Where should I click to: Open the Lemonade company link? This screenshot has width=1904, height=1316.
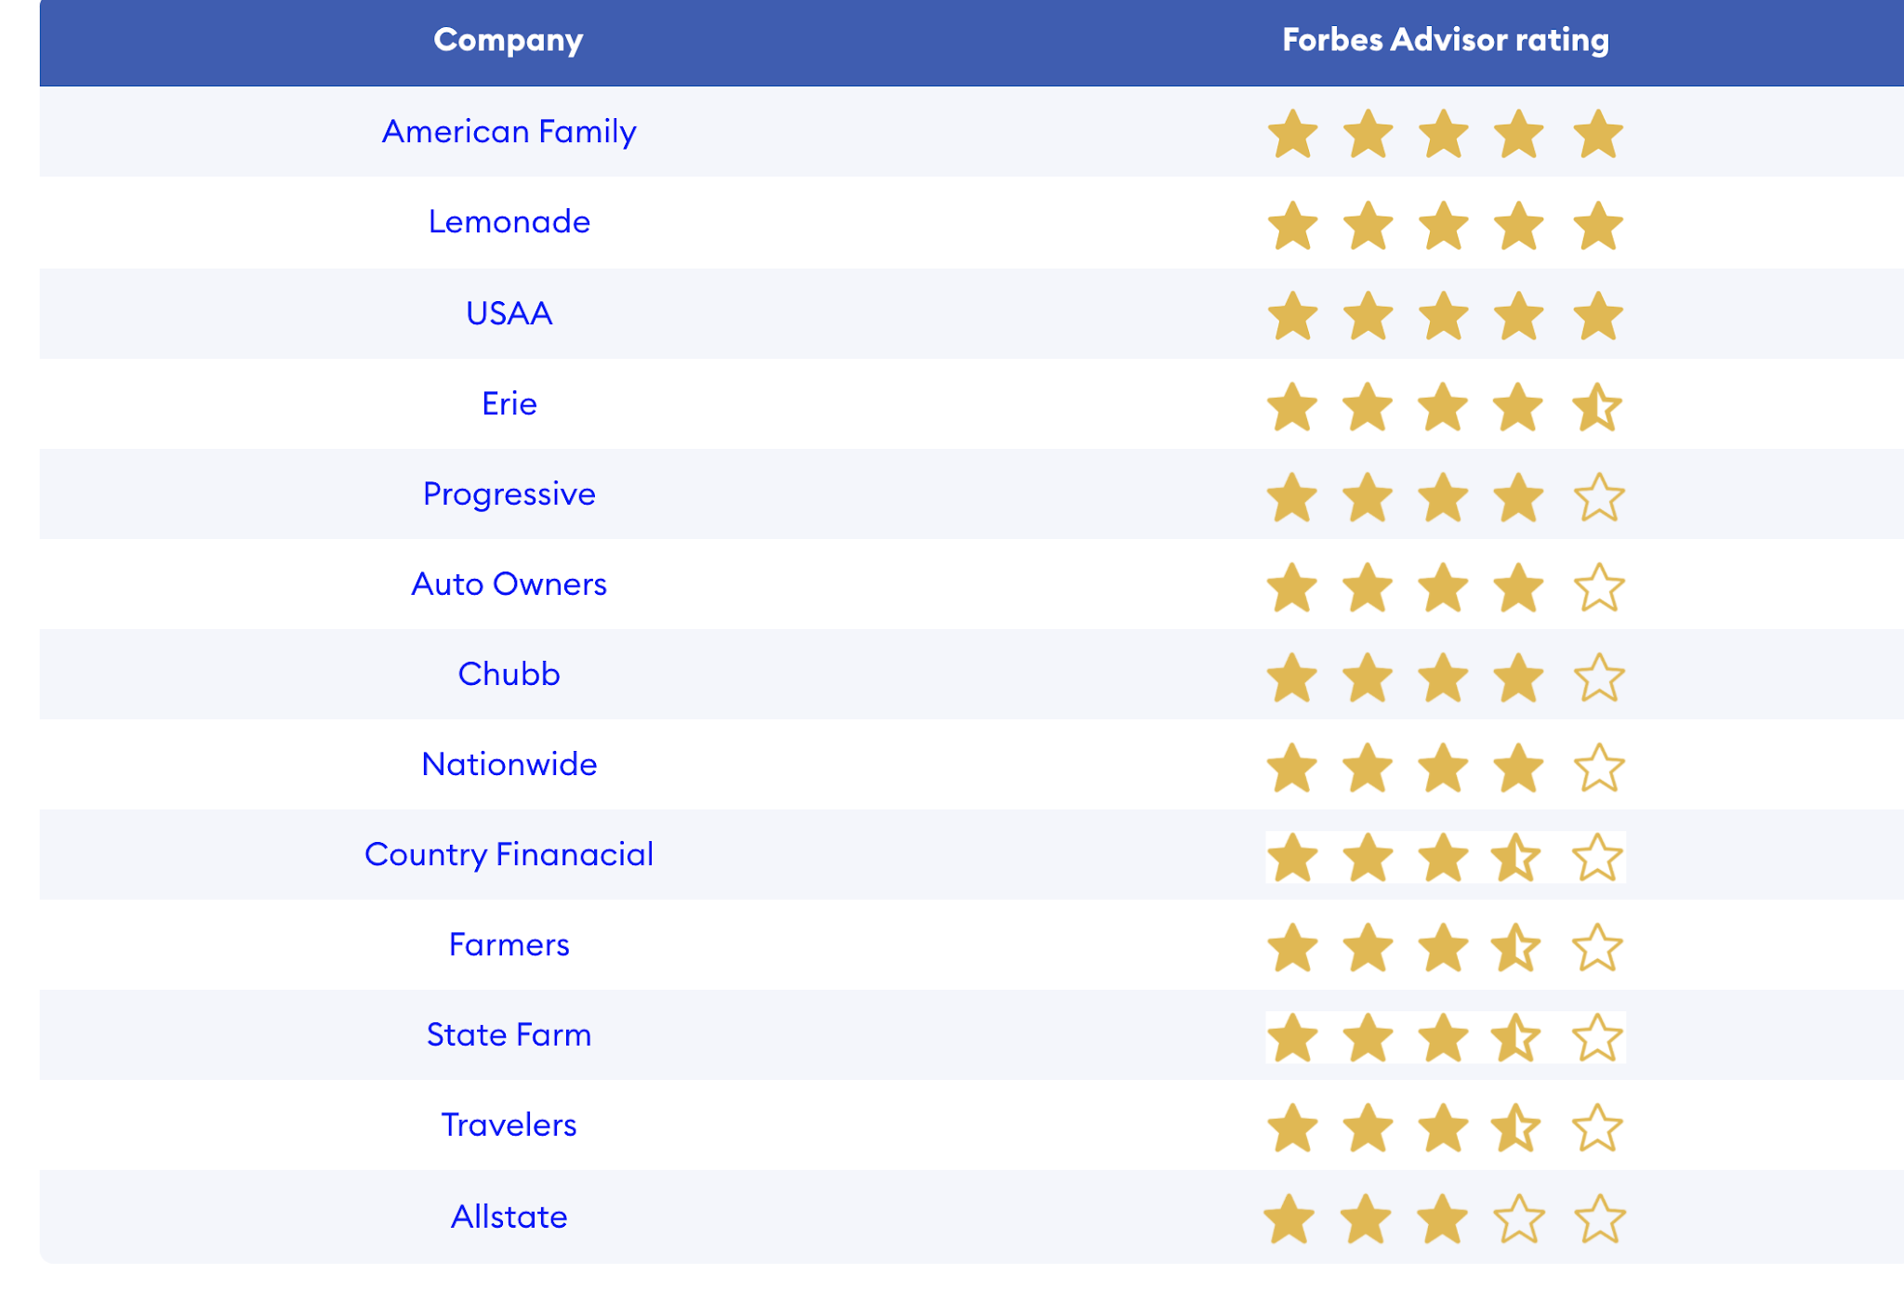[x=509, y=222]
